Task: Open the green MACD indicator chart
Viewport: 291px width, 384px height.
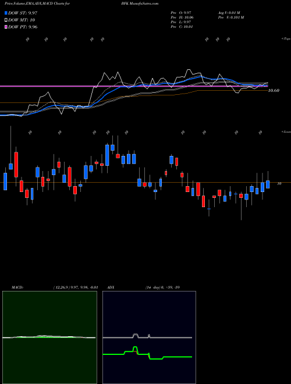Action: coord(49,337)
